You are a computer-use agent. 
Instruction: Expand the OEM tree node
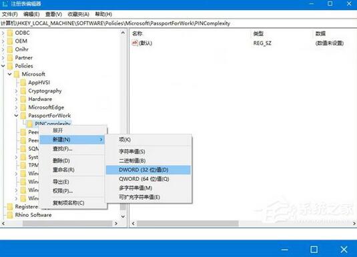(x=3, y=41)
